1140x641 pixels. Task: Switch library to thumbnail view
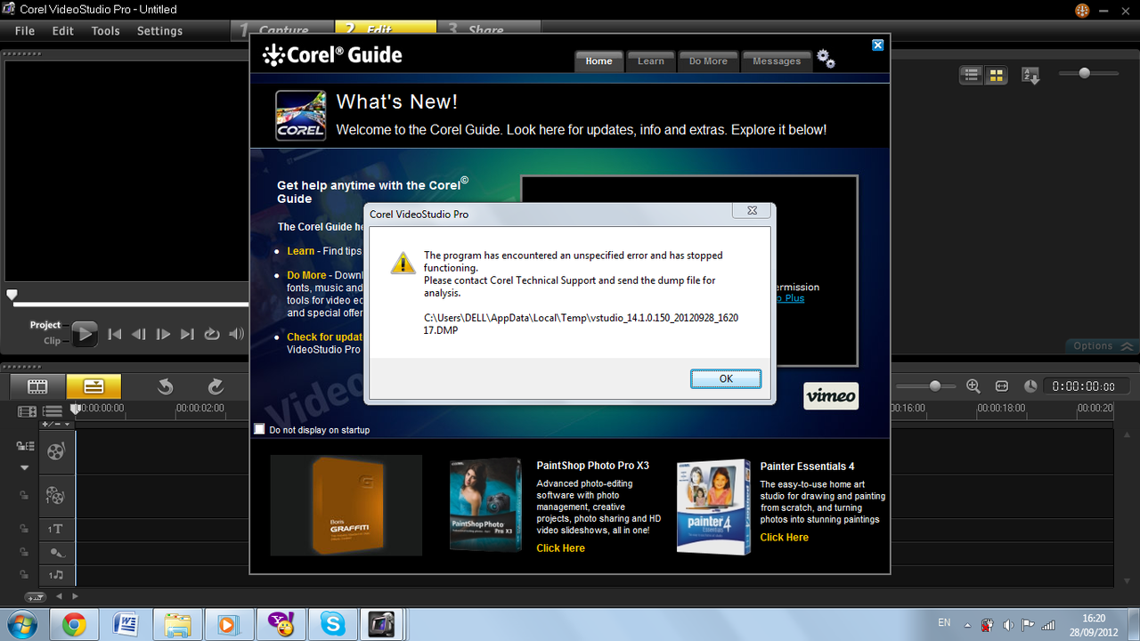point(996,76)
